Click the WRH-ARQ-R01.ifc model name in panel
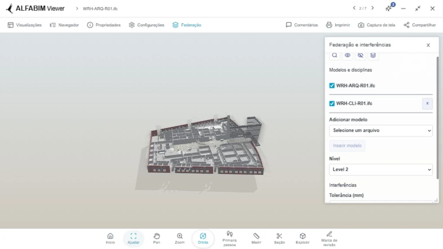 (x=355, y=85)
